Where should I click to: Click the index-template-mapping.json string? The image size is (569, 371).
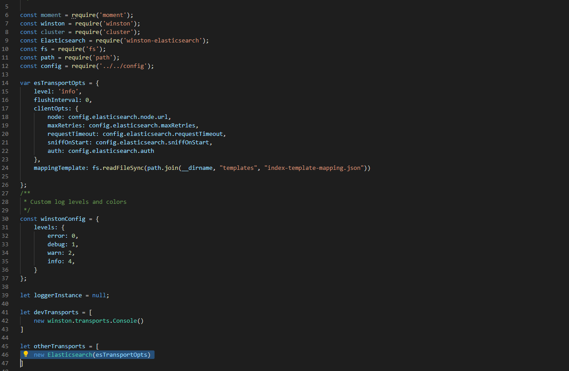coord(313,168)
